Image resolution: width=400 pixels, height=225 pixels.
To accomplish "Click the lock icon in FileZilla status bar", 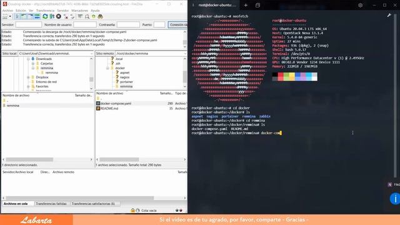I will point(132,211).
